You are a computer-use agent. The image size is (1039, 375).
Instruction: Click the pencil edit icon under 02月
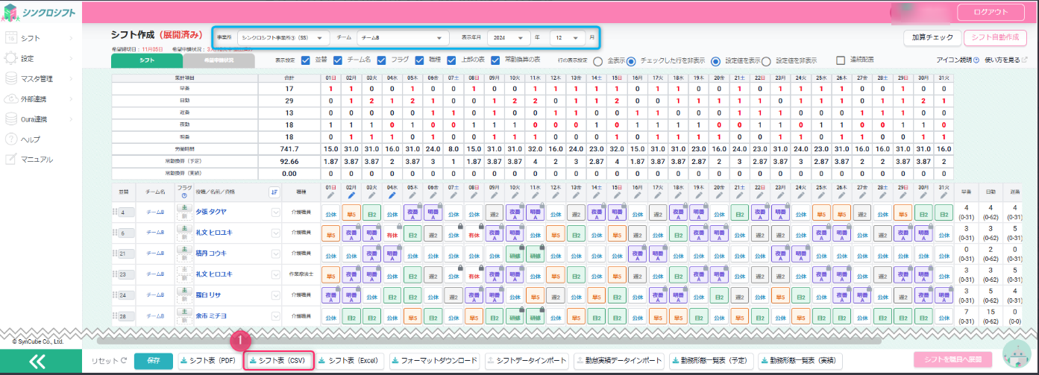click(352, 196)
